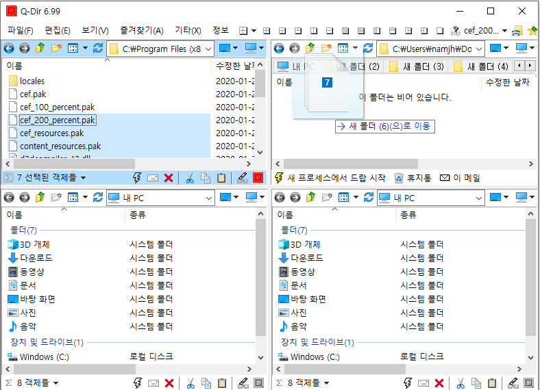Collapse 폴더(7) group in bottom-left pane
Viewport: 540px width, 390px height.
[23, 230]
